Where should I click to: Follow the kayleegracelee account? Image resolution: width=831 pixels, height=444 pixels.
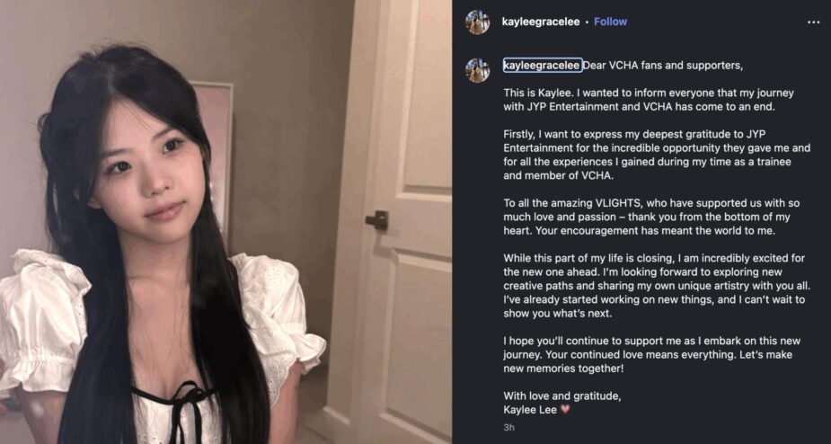point(611,22)
